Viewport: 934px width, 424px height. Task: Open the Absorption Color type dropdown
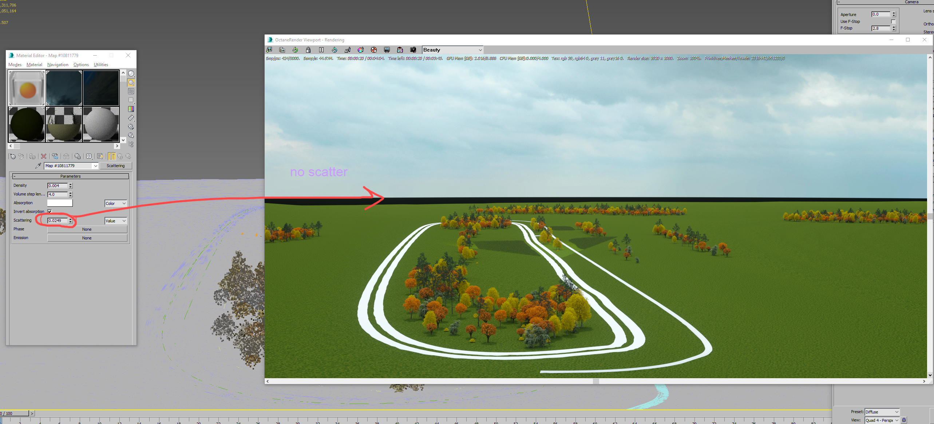(116, 203)
